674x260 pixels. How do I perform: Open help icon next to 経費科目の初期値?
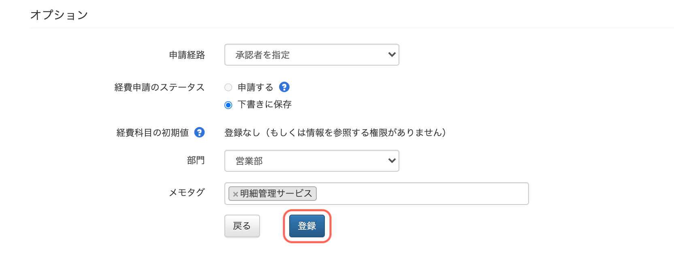click(x=199, y=132)
